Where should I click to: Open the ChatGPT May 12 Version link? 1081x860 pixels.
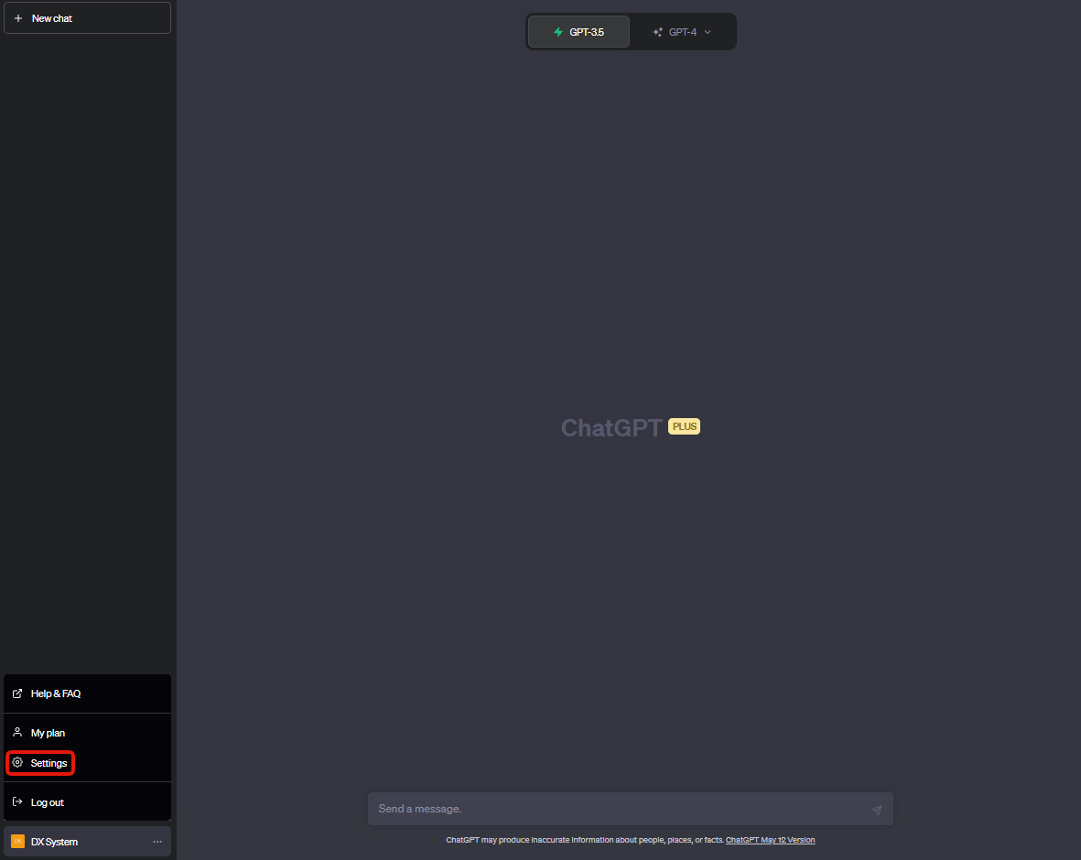(770, 840)
